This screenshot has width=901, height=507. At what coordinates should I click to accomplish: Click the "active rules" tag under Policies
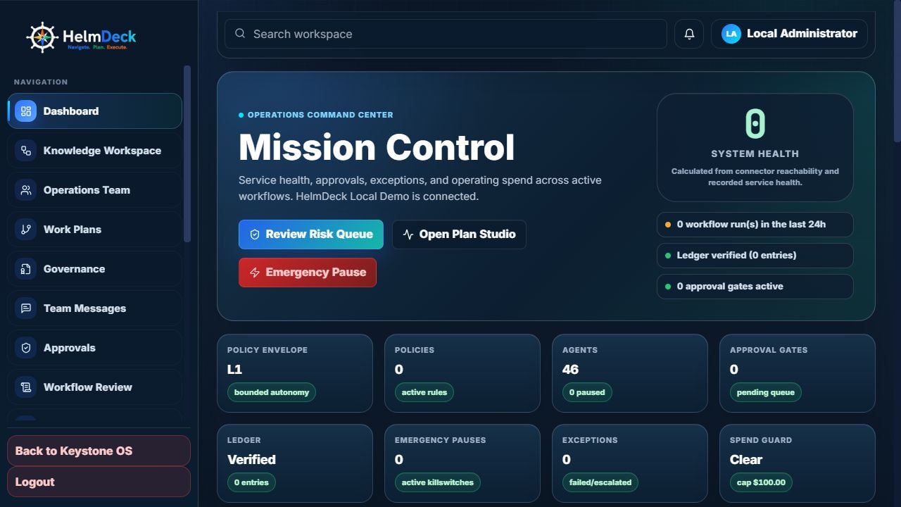[424, 392]
